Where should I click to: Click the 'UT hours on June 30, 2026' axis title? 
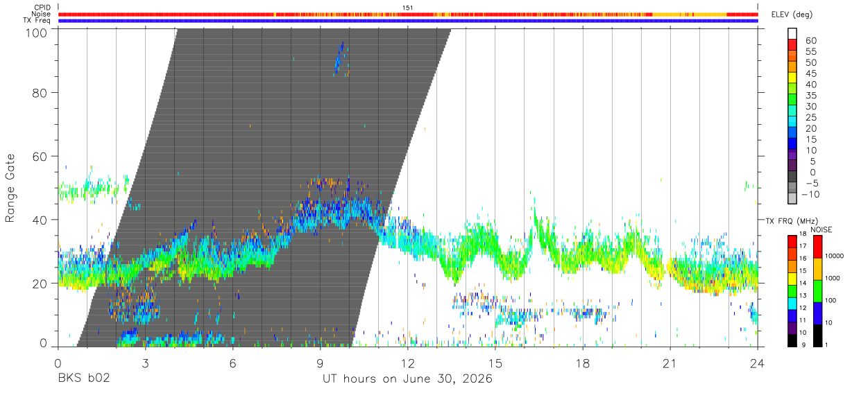coord(407,379)
